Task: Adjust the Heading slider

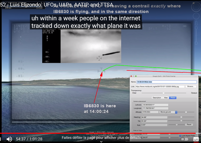Action: pos(181,117)
